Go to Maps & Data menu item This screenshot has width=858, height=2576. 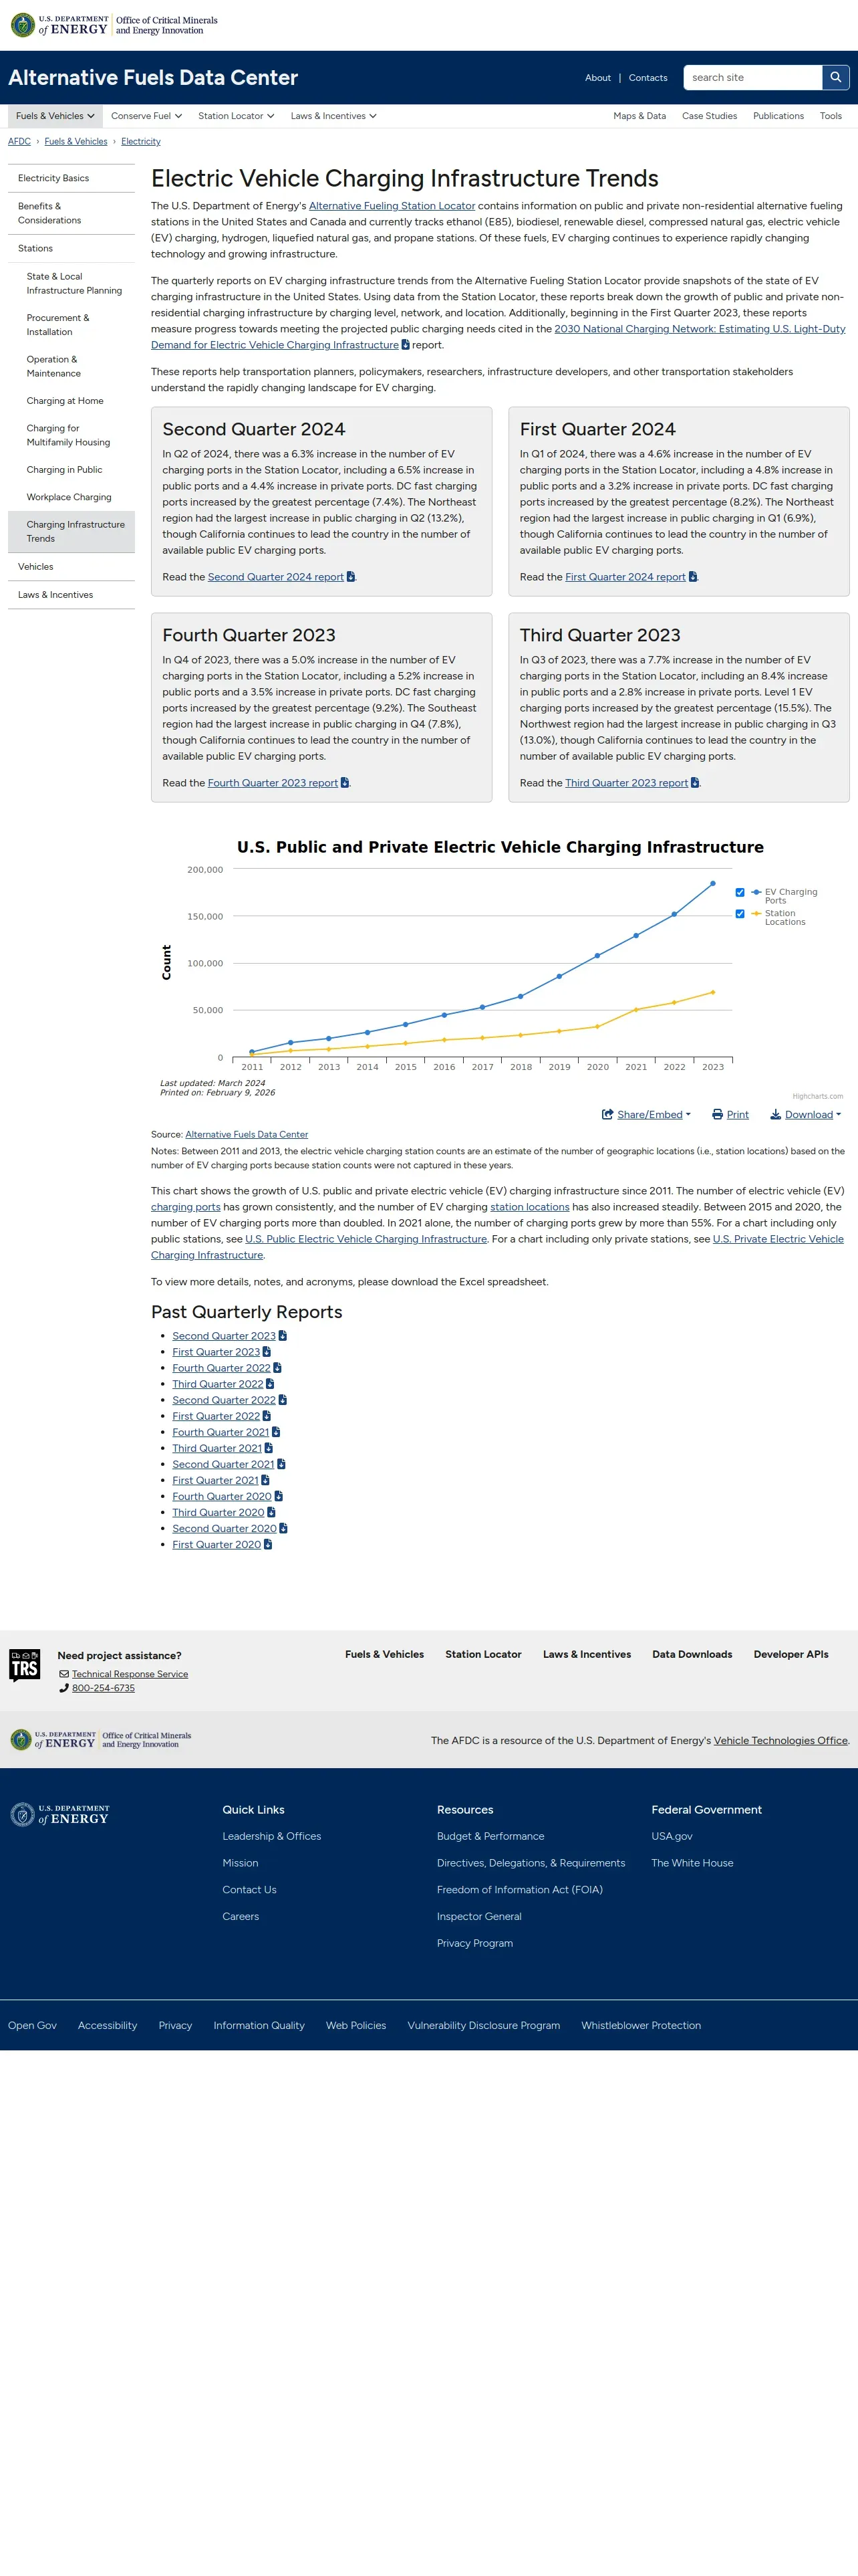[639, 116]
